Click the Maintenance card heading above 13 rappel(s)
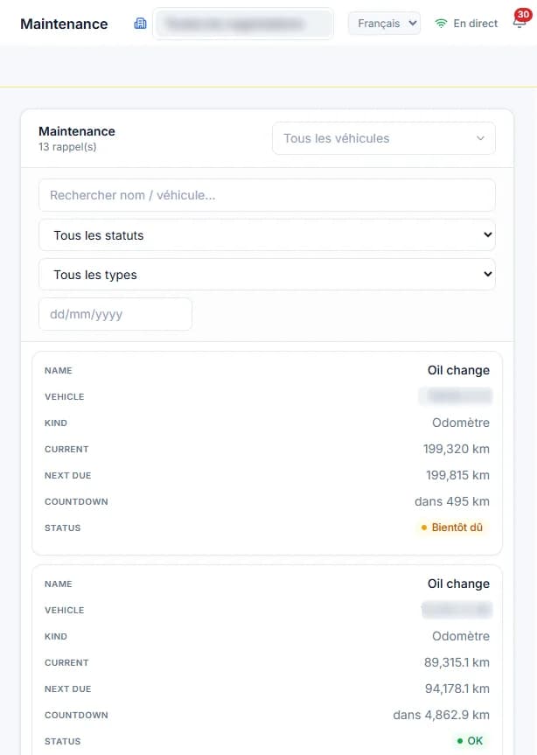Image resolution: width=537 pixels, height=755 pixels. coord(77,131)
